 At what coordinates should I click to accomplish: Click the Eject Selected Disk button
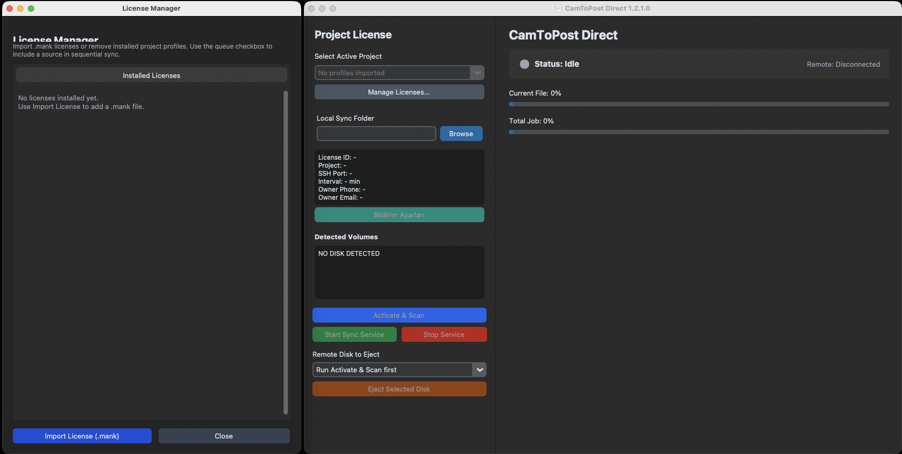399,389
